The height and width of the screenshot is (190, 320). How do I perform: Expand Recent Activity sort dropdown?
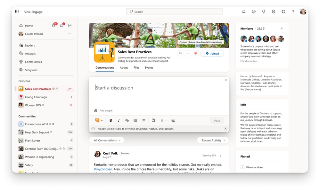(x=213, y=141)
